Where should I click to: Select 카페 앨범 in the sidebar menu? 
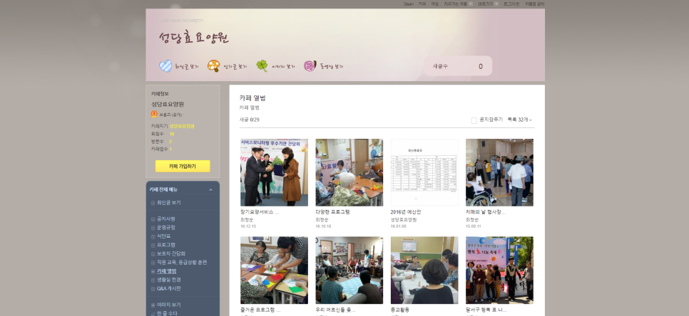166,271
